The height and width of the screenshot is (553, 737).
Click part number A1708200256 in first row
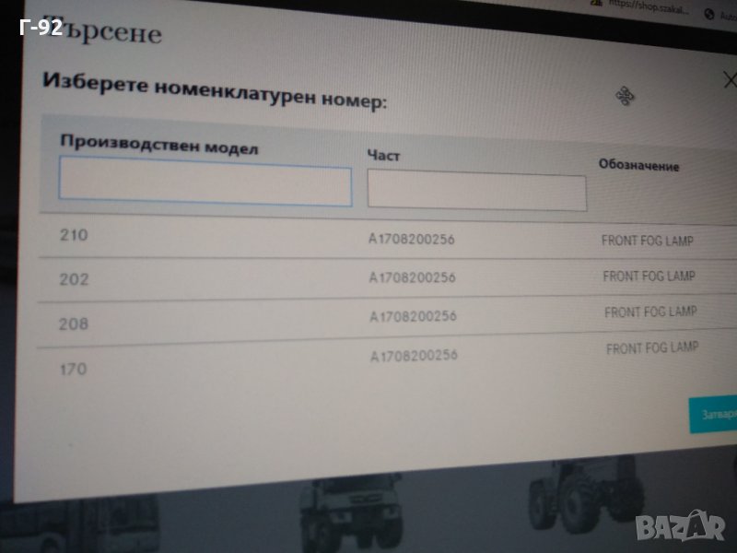pyautogui.click(x=413, y=241)
